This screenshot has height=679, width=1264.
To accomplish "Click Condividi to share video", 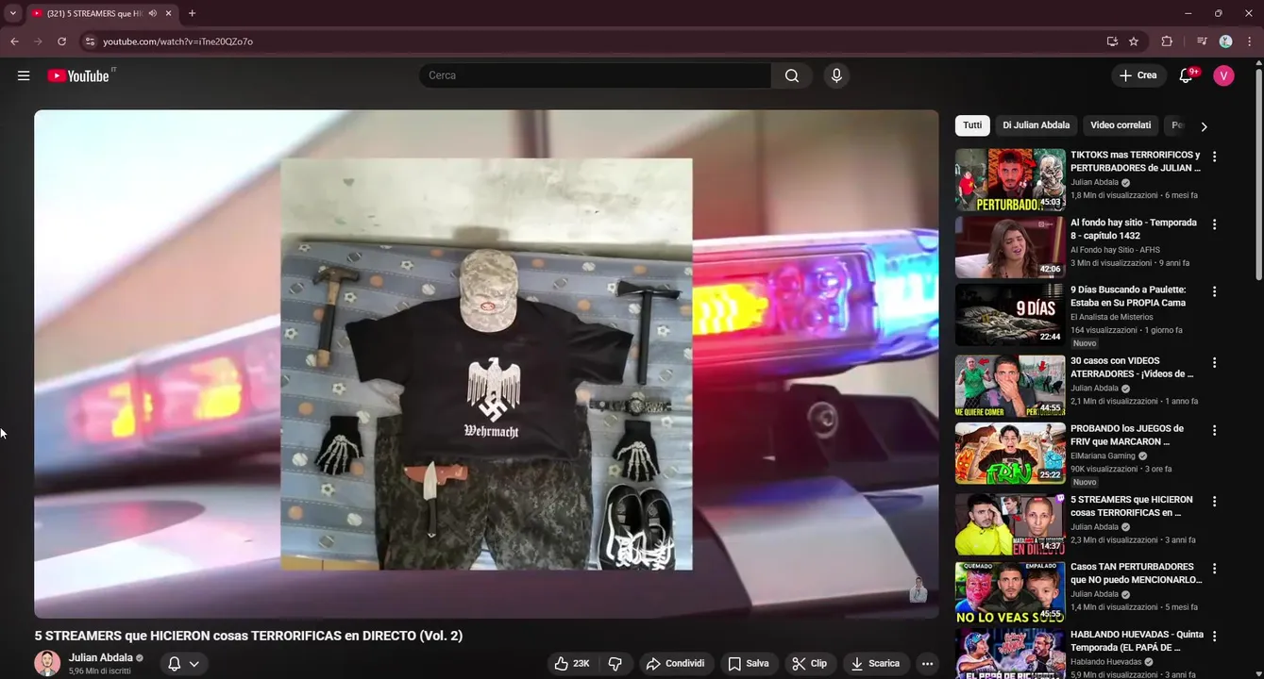I will tap(676, 664).
